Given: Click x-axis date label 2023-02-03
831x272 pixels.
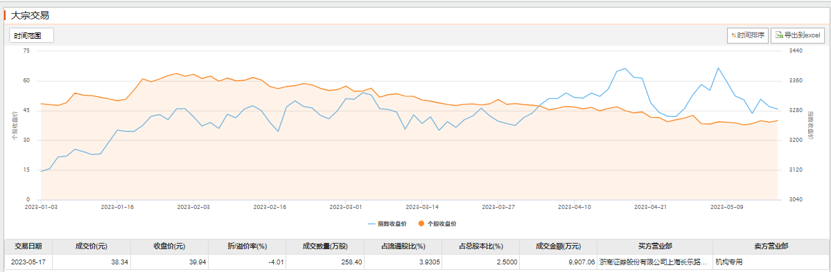Looking at the screenshot, I should tap(193, 208).
